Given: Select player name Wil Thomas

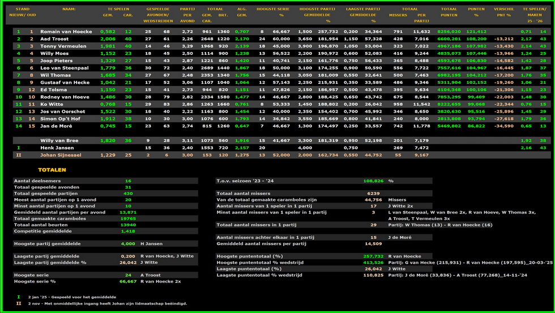Looking at the screenshot, I should 55,75.
